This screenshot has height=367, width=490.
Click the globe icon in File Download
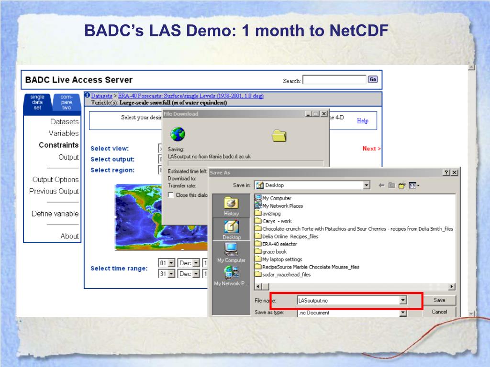coord(178,134)
